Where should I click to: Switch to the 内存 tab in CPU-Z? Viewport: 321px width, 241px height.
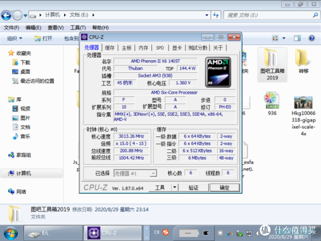(144, 48)
